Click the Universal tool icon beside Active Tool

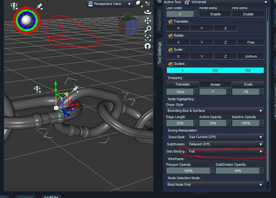click(x=187, y=2)
